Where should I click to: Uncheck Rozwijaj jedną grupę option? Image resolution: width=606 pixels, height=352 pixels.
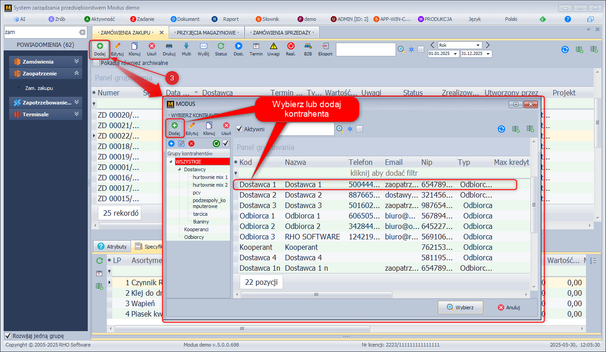(x=8, y=336)
